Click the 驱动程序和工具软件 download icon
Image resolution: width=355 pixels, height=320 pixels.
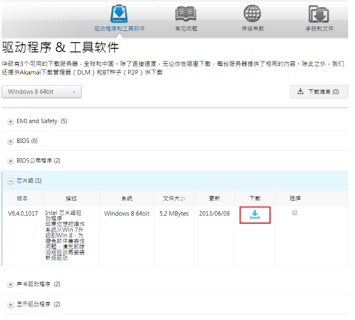click(119, 14)
